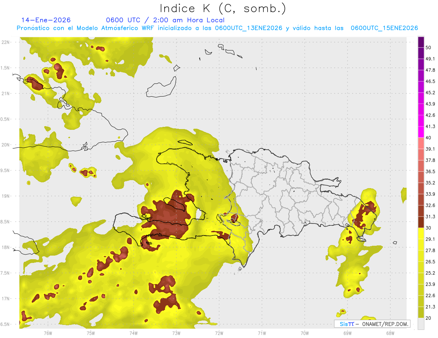Click light gray colorbar segment below 20
This screenshot has width=438, height=338.
tap(421, 324)
